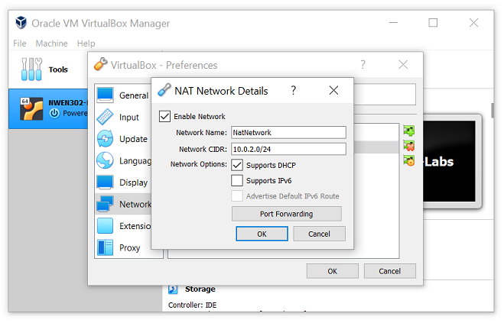Image resolution: width=504 pixels, height=323 pixels.
Task: Close the NAT Network Details dialog
Action: pos(333,90)
